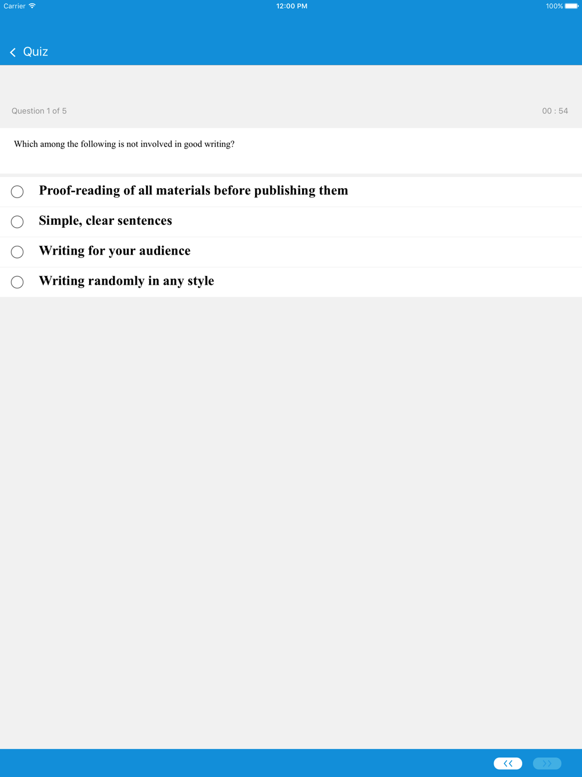Select radio button for Writing for your audience

(x=17, y=252)
